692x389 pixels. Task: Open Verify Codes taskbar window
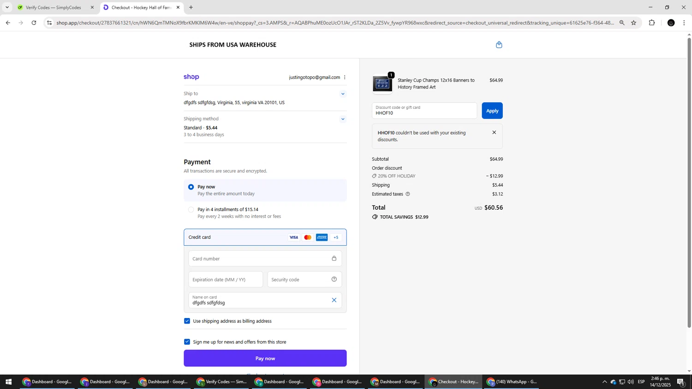221,382
